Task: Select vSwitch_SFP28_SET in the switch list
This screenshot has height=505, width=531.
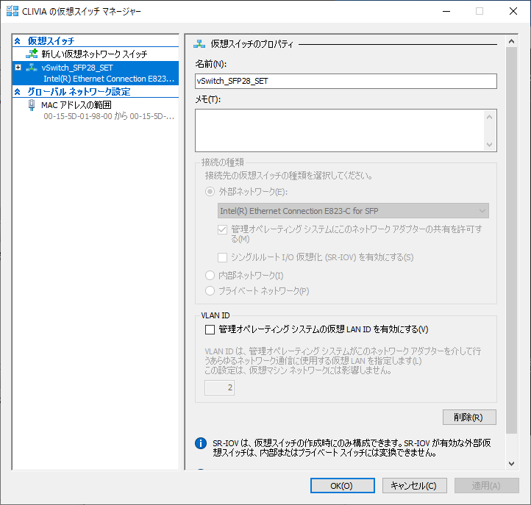Action: [96, 73]
